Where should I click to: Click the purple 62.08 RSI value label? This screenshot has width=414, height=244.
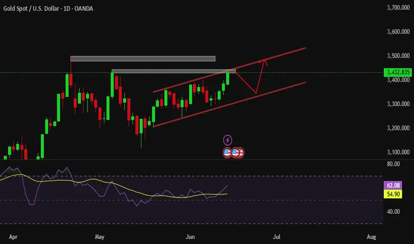(393, 185)
